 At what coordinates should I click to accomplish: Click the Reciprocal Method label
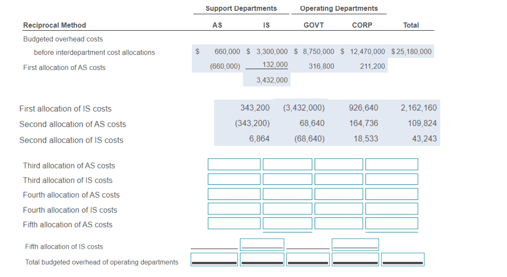click(54, 25)
